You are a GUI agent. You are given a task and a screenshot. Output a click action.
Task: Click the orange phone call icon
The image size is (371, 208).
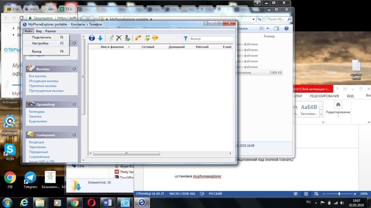138,38
